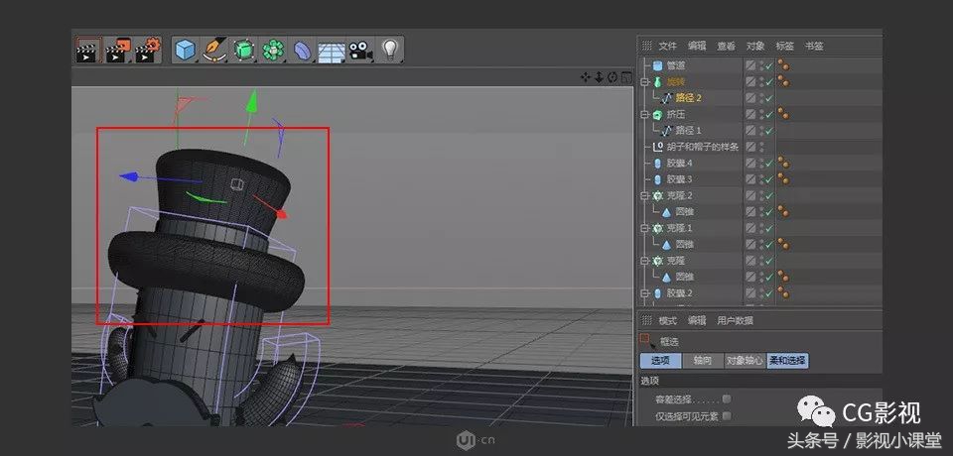Open the MoGraph Cloner green icon
953x456 pixels.
(273, 50)
